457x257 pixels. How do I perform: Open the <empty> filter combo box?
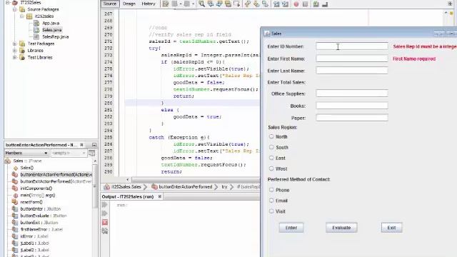[x=69, y=153]
